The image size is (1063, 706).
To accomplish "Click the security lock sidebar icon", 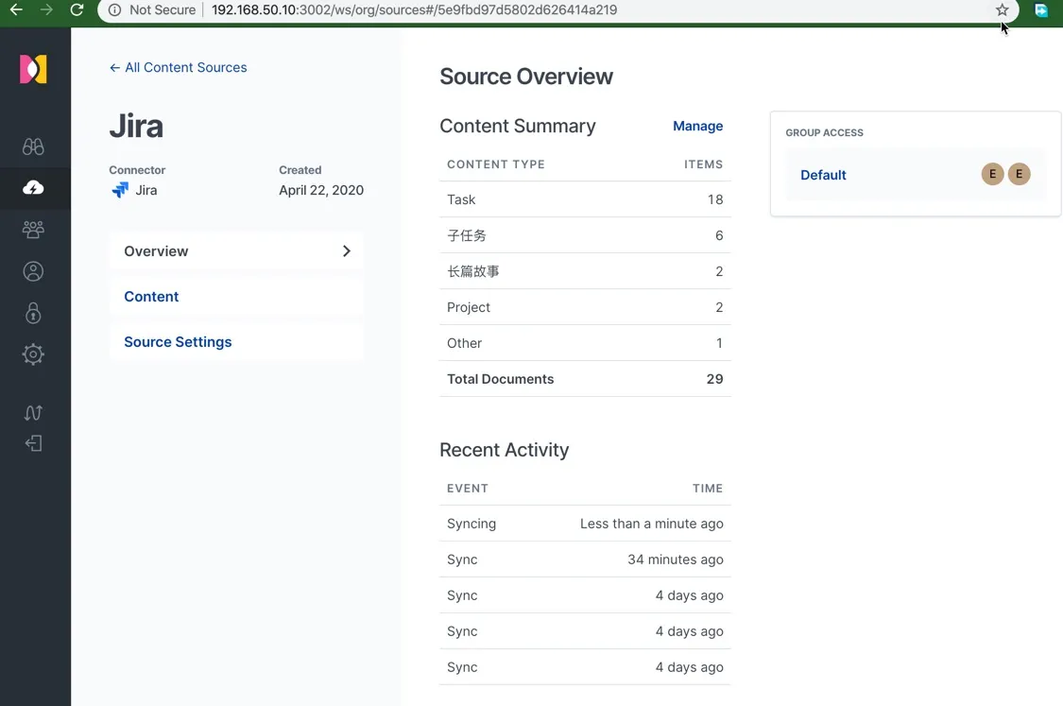I will pyautogui.click(x=33, y=313).
